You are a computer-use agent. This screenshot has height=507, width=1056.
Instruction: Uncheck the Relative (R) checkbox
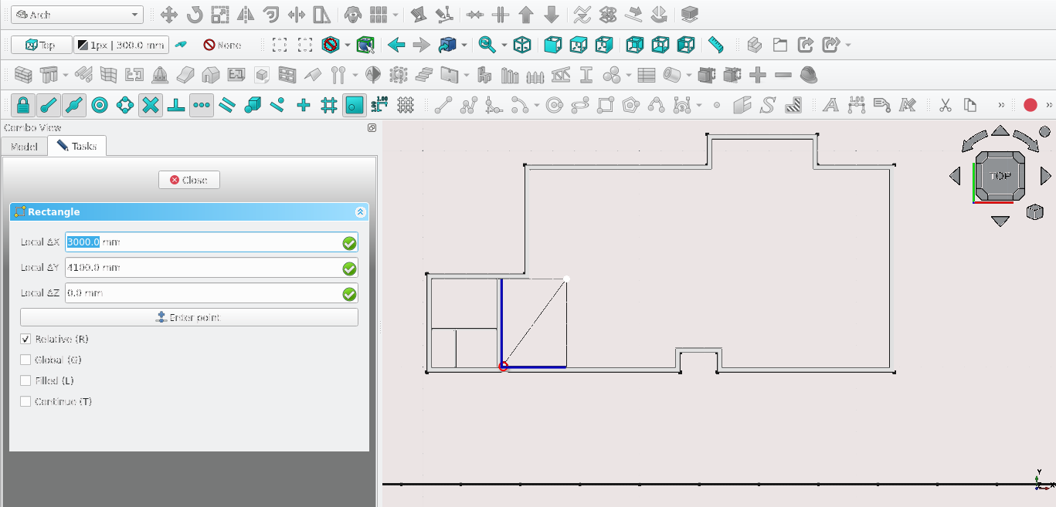(x=25, y=340)
